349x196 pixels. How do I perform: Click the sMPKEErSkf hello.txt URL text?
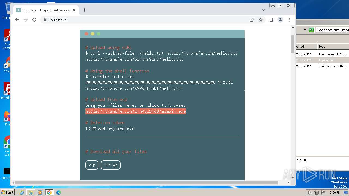134,88
